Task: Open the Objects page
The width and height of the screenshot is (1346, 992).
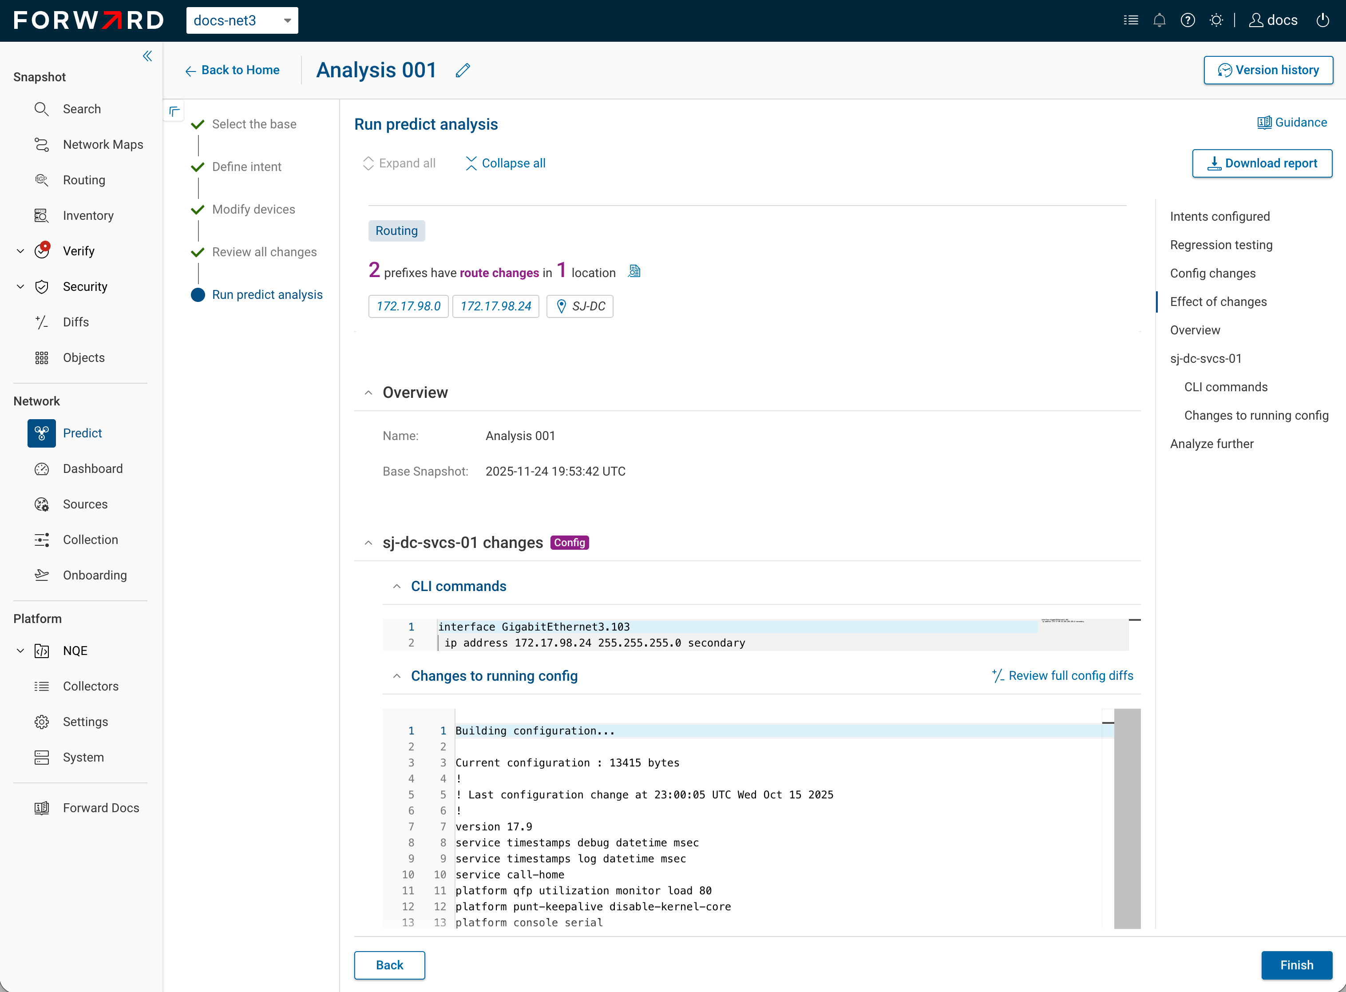Action: tap(83, 357)
